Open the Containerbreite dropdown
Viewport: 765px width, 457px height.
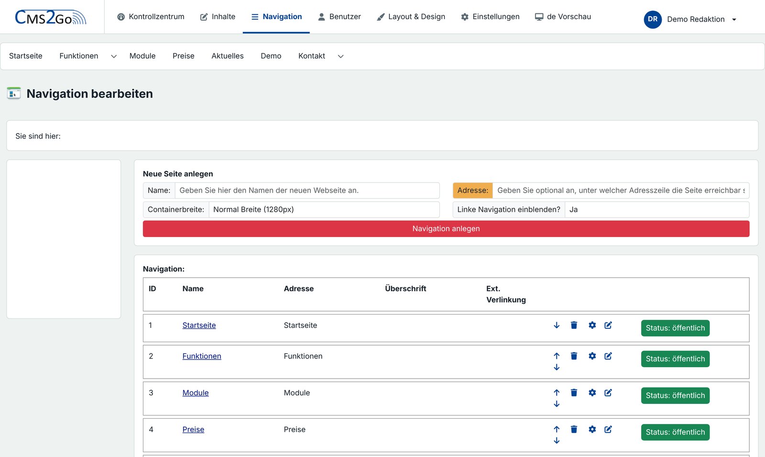[x=324, y=209]
